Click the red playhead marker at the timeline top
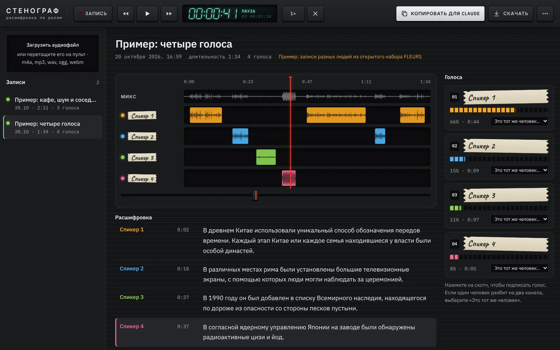The width and height of the screenshot is (560, 350). tap(290, 78)
